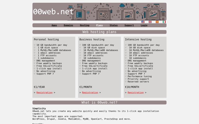Click '1 FTP accounts' feature

47,55
